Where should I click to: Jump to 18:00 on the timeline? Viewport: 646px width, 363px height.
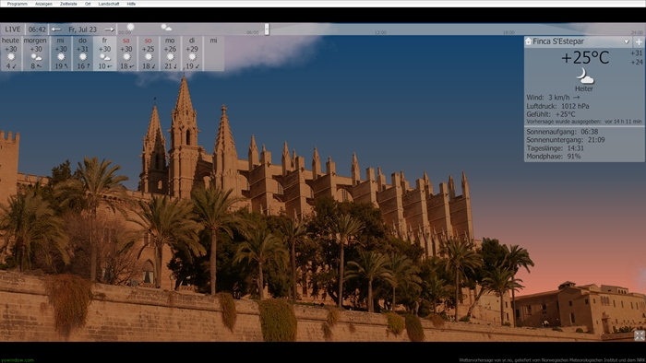[x=508, y=32]
